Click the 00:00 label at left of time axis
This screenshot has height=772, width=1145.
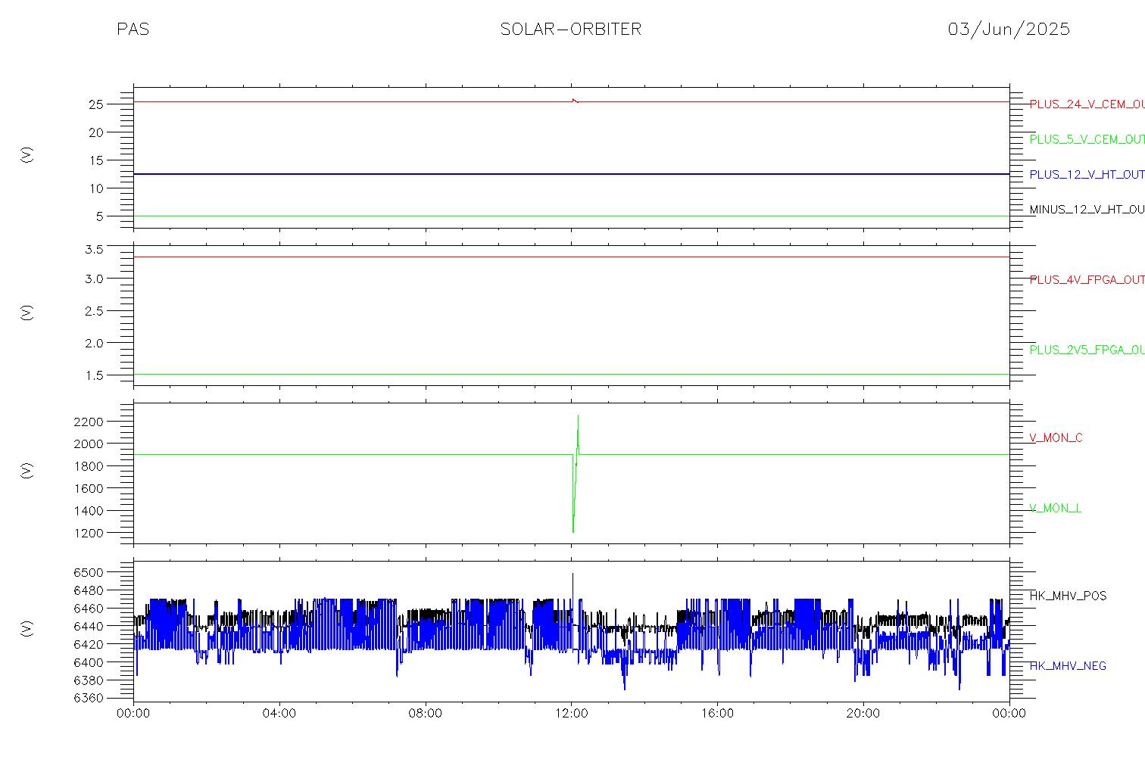pyautogui.click(x=134, y=713)
